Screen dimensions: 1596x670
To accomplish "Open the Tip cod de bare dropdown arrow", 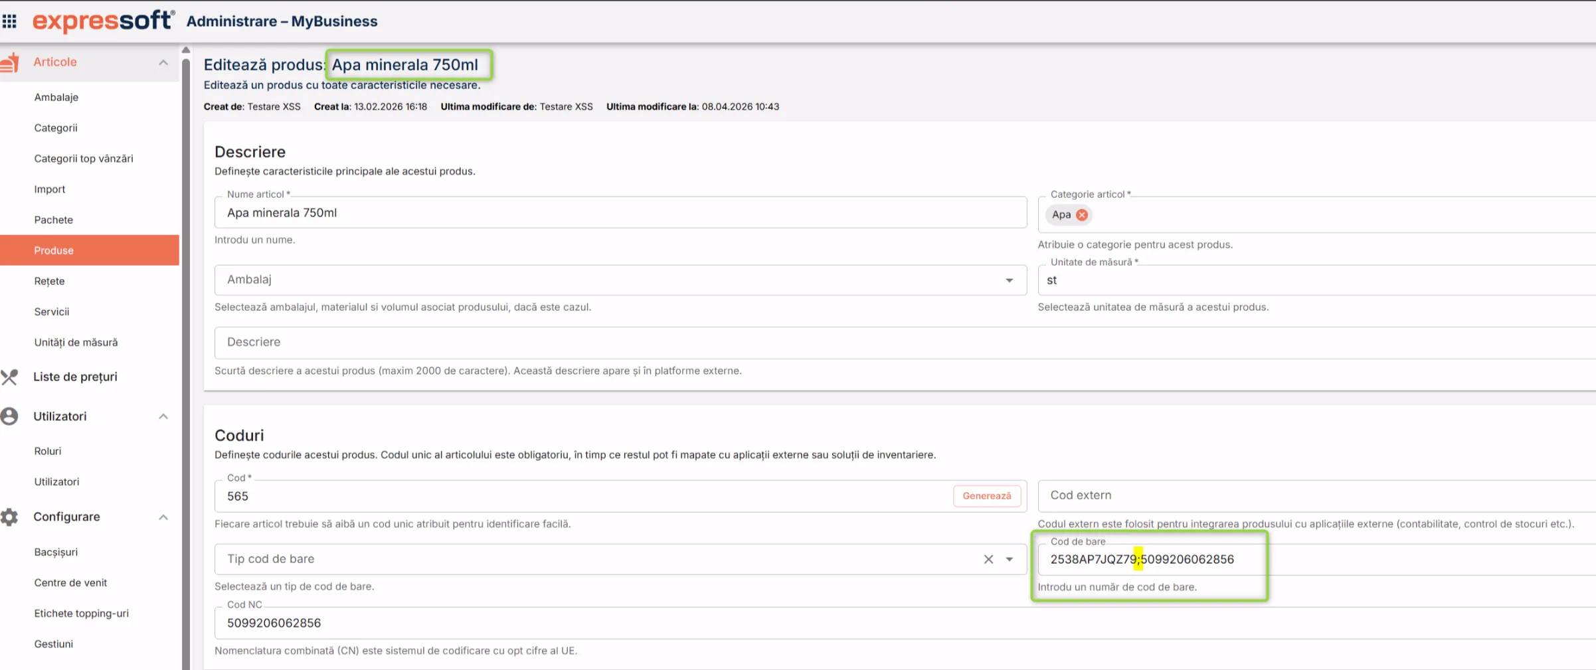I will point(1010,559).
